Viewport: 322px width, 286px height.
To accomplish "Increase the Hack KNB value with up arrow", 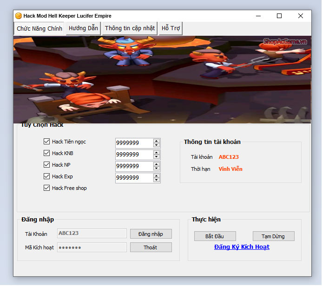I will tap(157, 152).
